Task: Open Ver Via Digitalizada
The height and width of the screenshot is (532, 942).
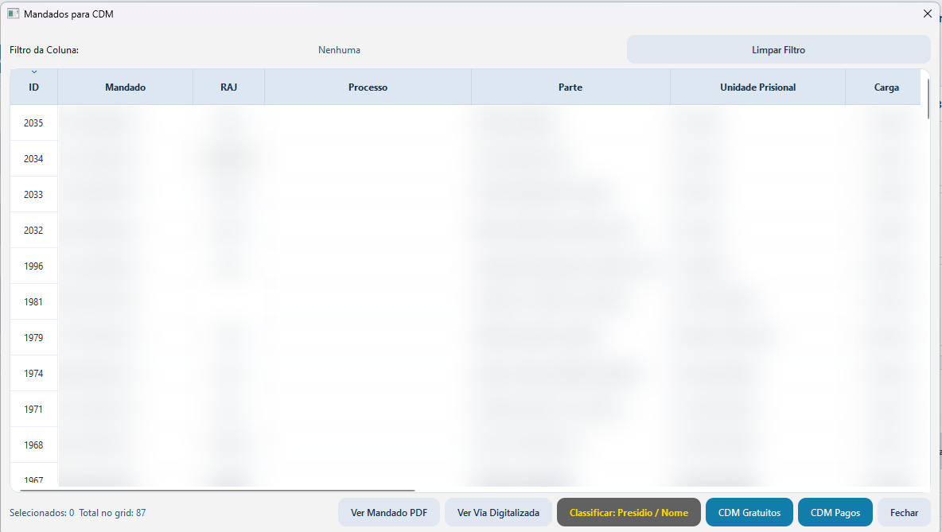Action: (498, 512)
